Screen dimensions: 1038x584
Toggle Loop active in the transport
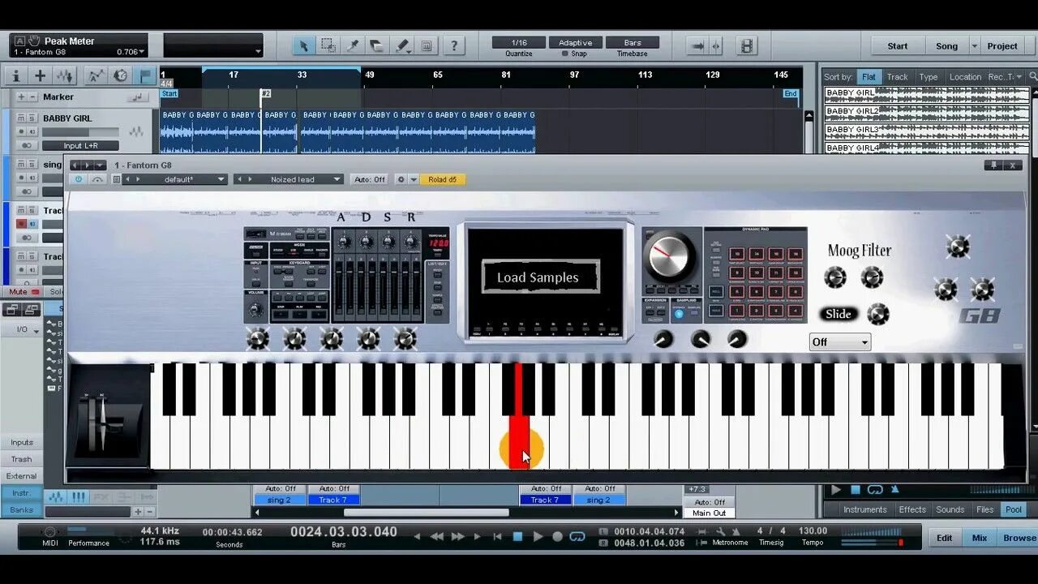[577, 536]
